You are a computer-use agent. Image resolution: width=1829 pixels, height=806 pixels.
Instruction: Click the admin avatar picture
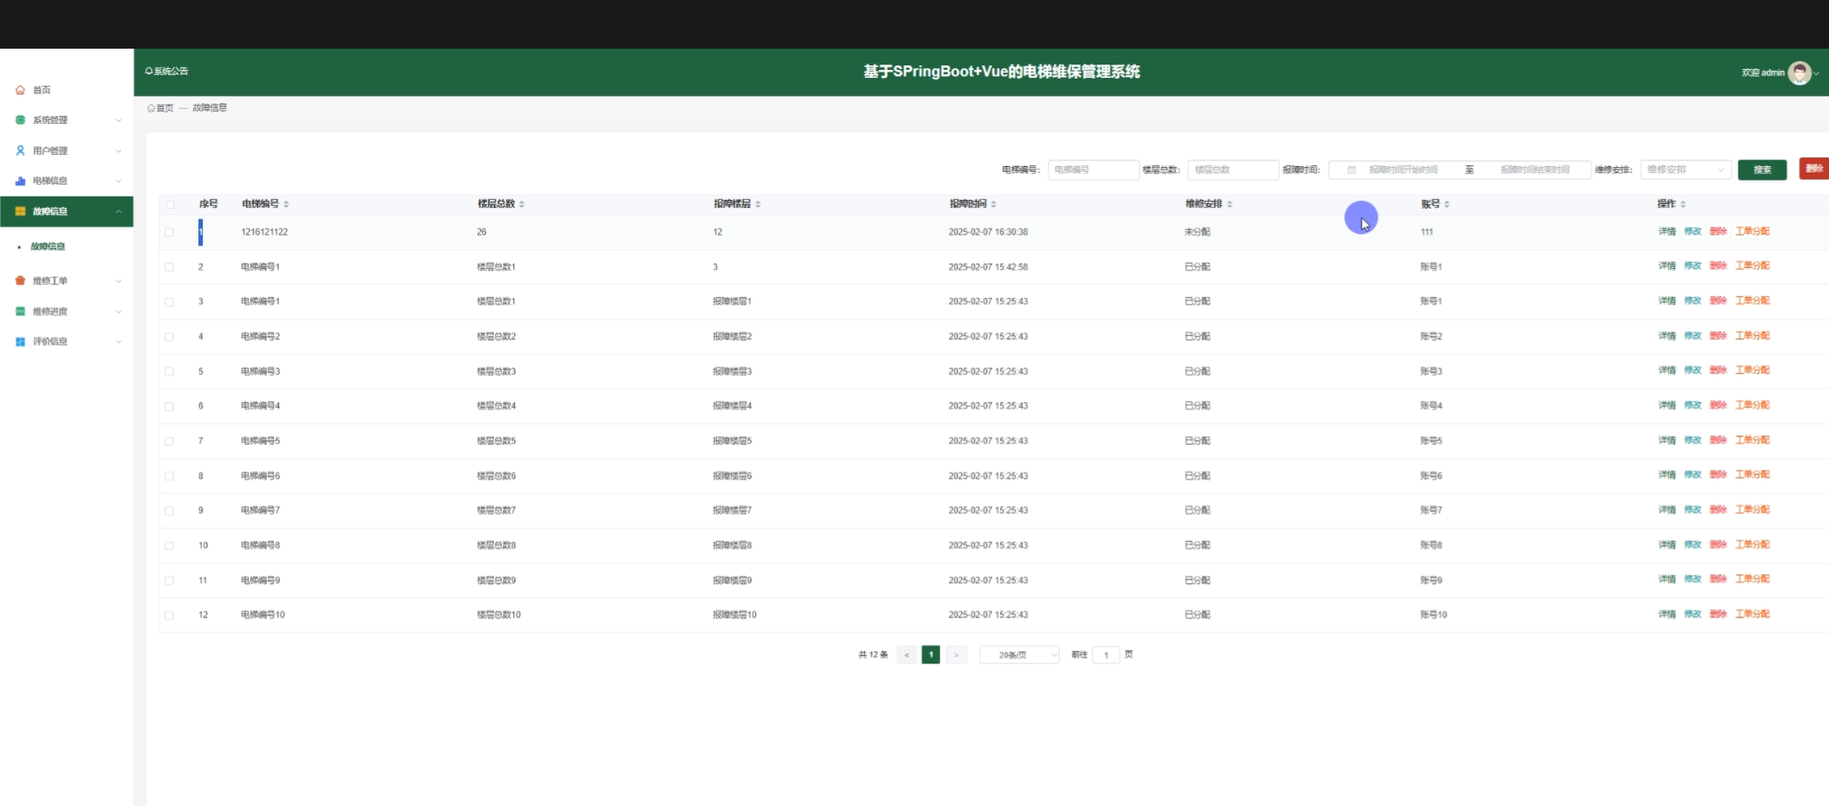point(1799,73)
